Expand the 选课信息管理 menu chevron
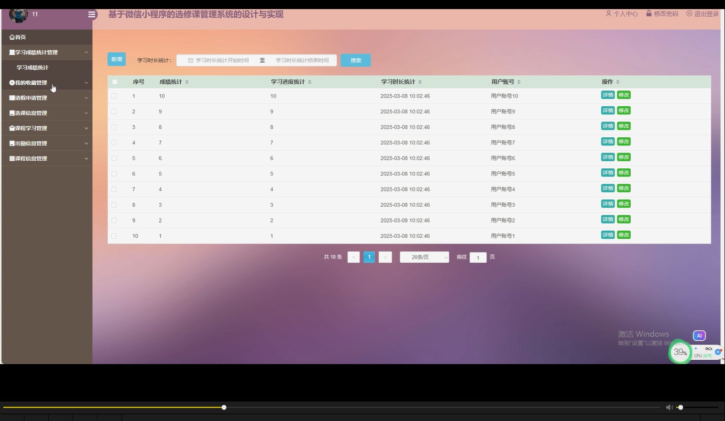The width and height of the screenshot is (725, 421). click(x=86, y=113)
